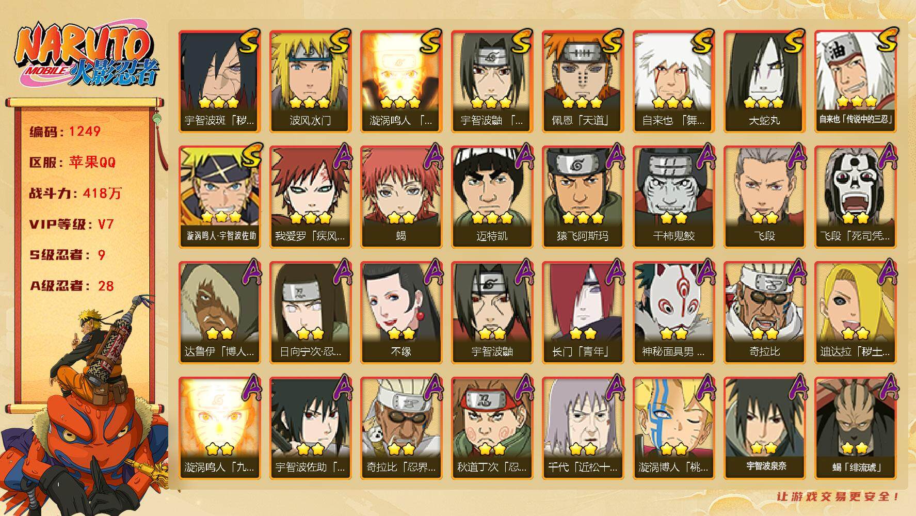916x516 pixels.
Task: Click the S rank badge on 宇智波斑 card
Action: pos(249,41)
